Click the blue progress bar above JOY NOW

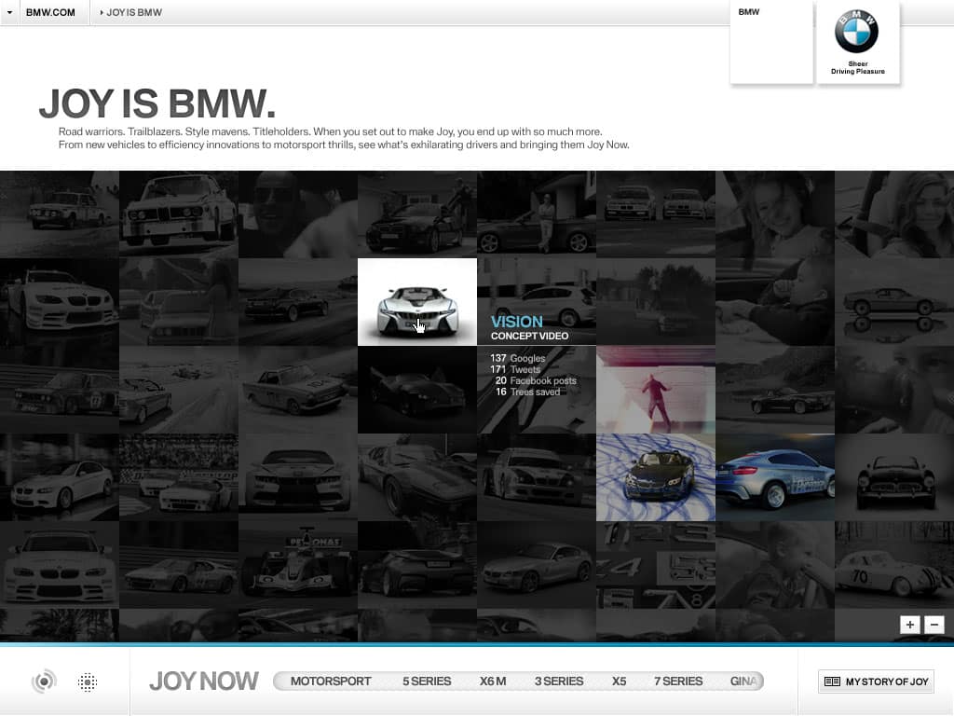(477, 642)
